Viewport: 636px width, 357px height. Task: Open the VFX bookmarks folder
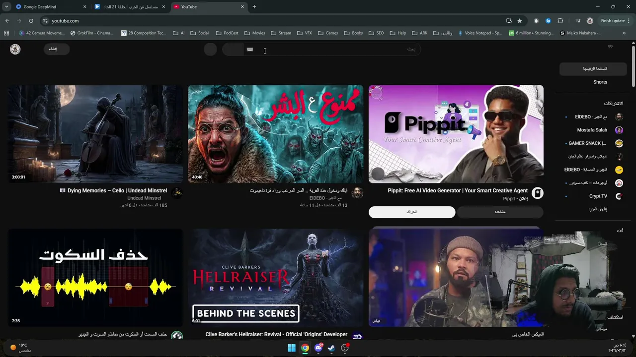pos(305,33)
